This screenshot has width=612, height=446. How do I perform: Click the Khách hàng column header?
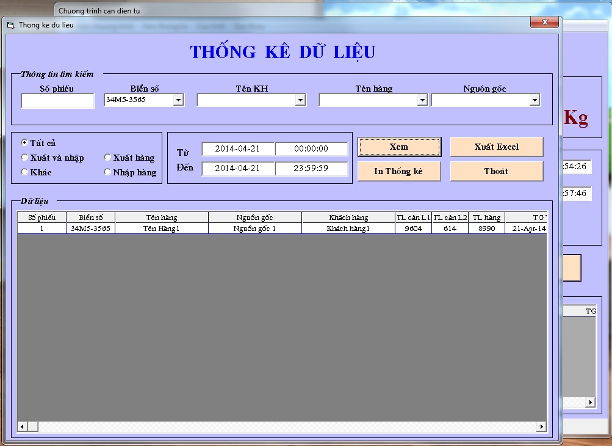[348, 218]
